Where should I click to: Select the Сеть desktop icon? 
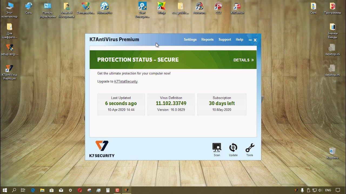[28, 8]
